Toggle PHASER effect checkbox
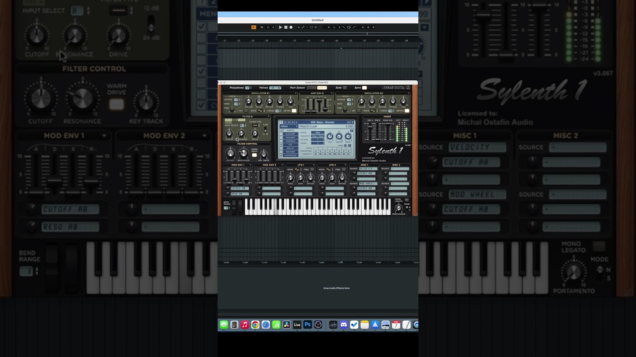 click(281, 137)
